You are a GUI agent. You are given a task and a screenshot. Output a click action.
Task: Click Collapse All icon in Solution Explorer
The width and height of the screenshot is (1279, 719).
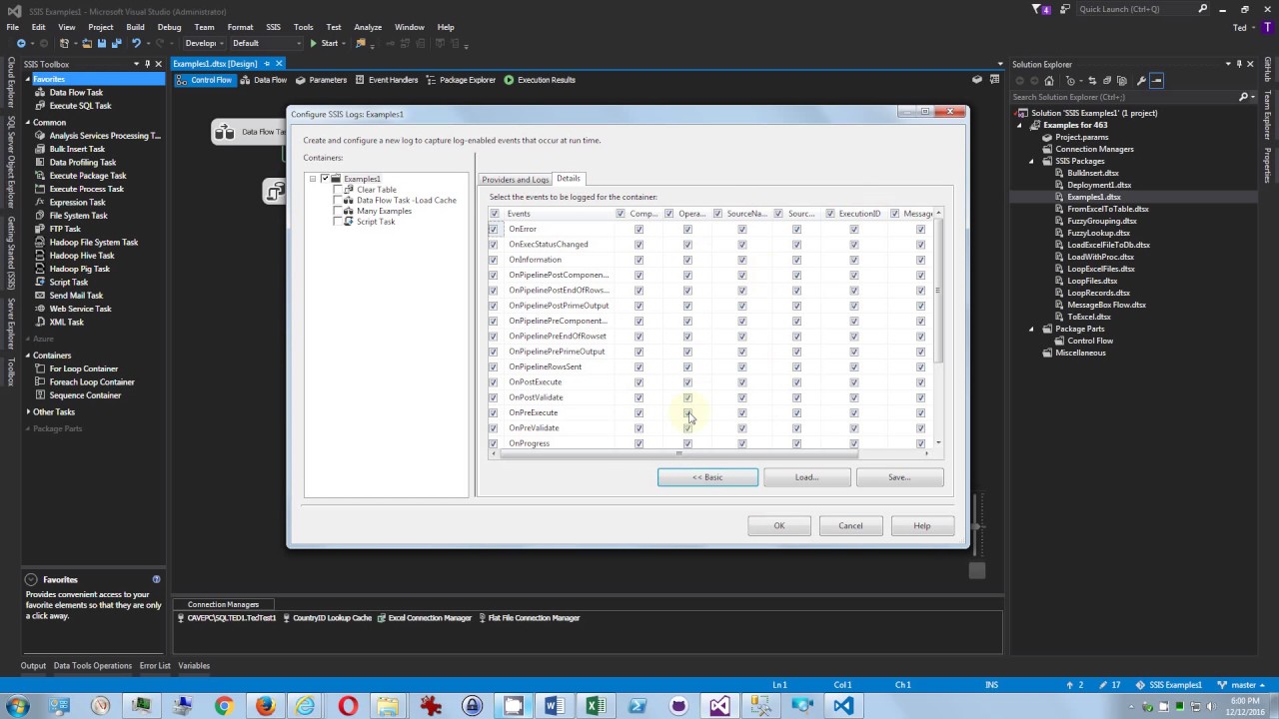(x=1108, y=81)
